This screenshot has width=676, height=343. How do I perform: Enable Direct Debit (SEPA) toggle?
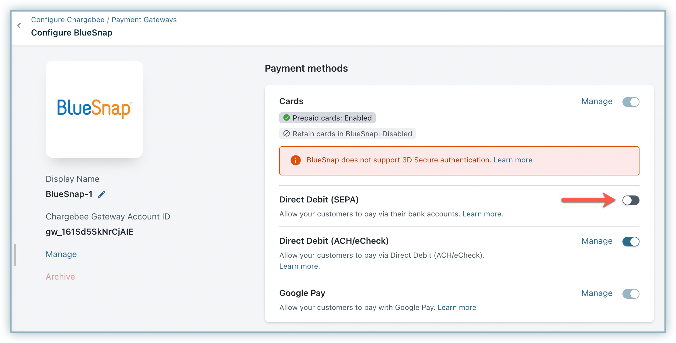point(631,200)
